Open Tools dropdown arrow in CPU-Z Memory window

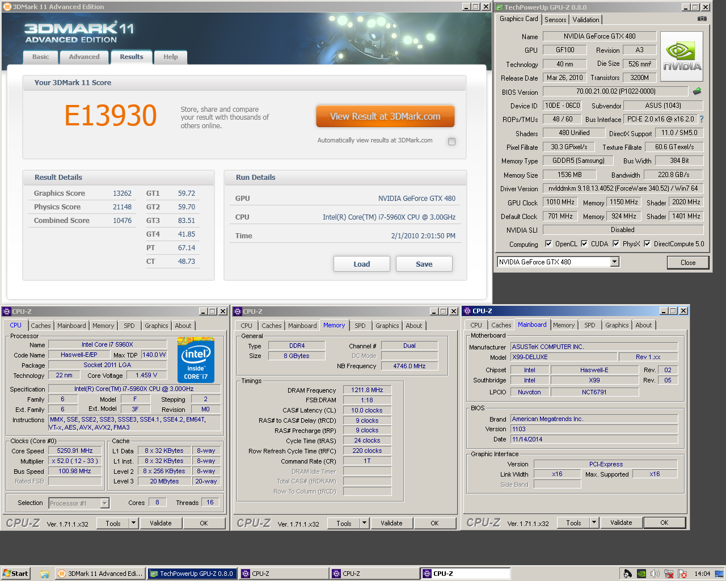(365, 523)
